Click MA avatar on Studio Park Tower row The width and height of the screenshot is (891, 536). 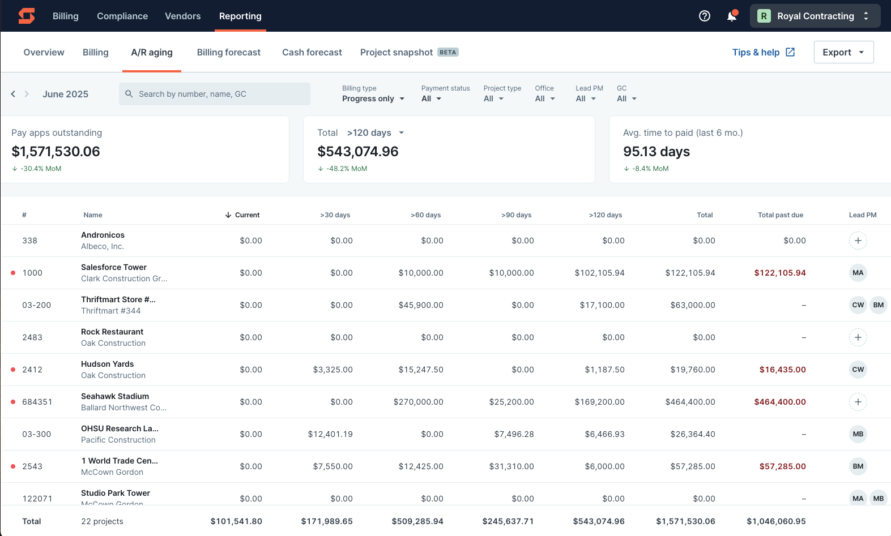[x=858, y=498]
